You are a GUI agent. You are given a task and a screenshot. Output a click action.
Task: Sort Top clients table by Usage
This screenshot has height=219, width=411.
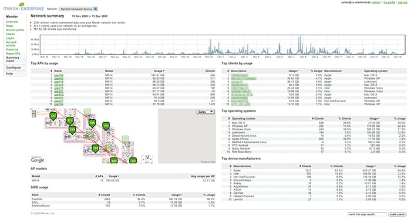tap(294, 71)
